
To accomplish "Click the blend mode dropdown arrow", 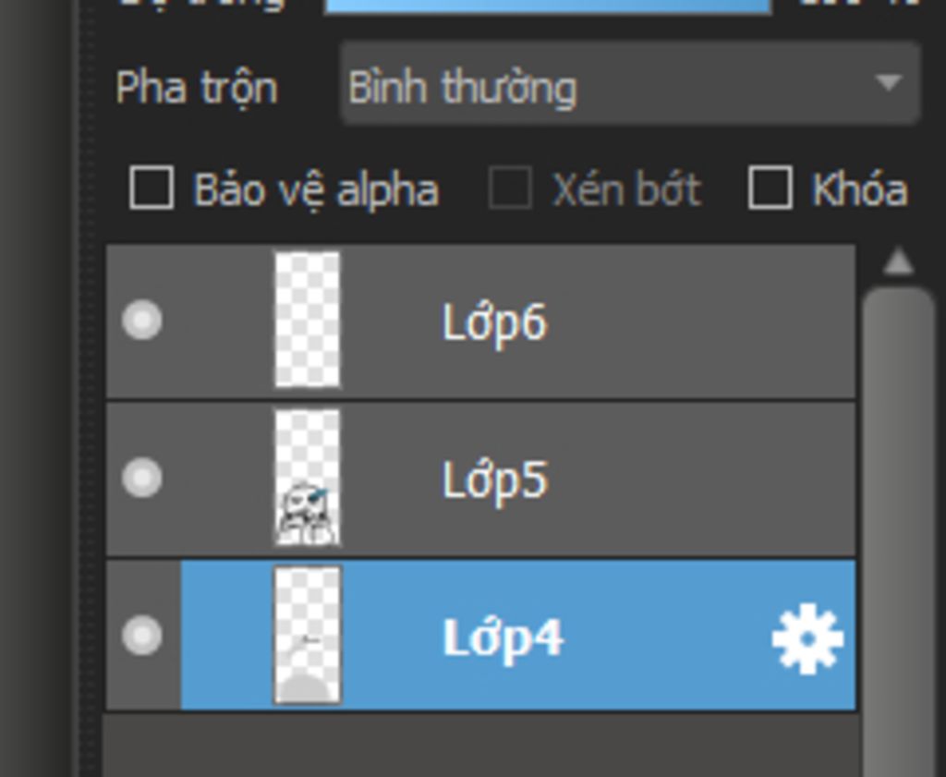I will pyautogui.click(x=888, y=84).
